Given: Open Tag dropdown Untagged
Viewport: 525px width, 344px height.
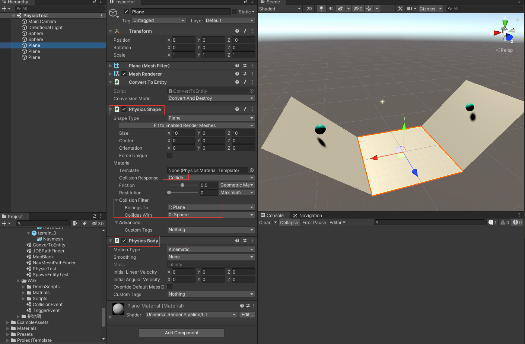Looking at the screenshot, I should 159,20.
